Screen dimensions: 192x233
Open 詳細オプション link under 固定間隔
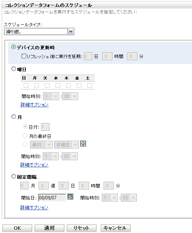click(34, 208)
